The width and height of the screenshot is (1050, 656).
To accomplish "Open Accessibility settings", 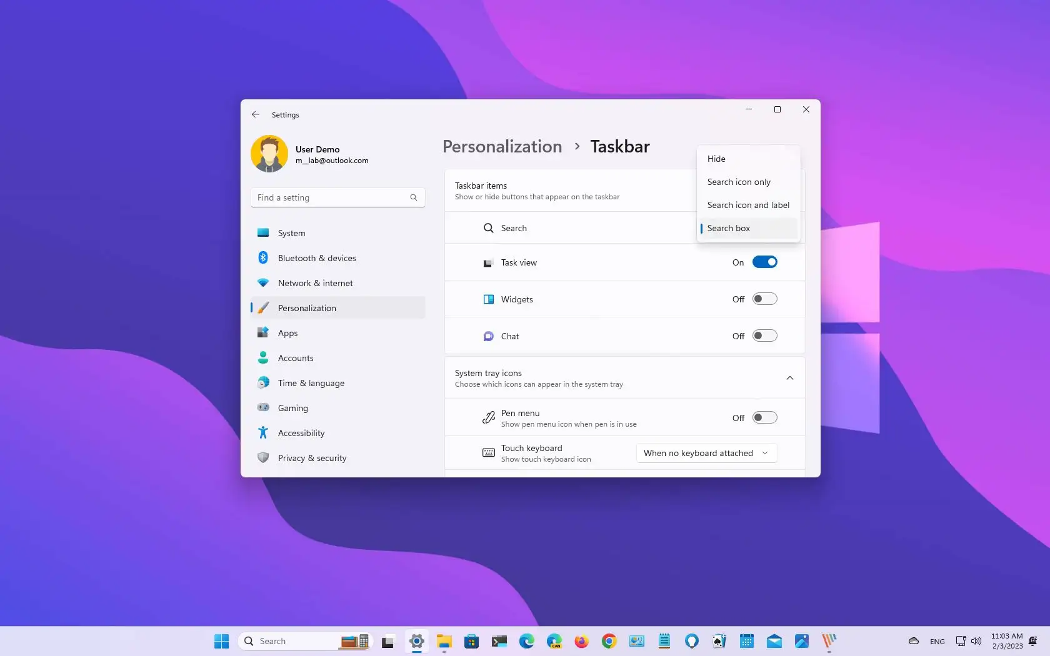I will point(301,432).
